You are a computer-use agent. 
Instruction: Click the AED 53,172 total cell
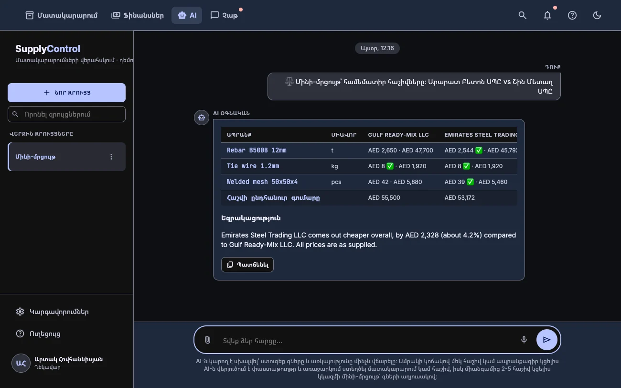[x=460, y=198]
